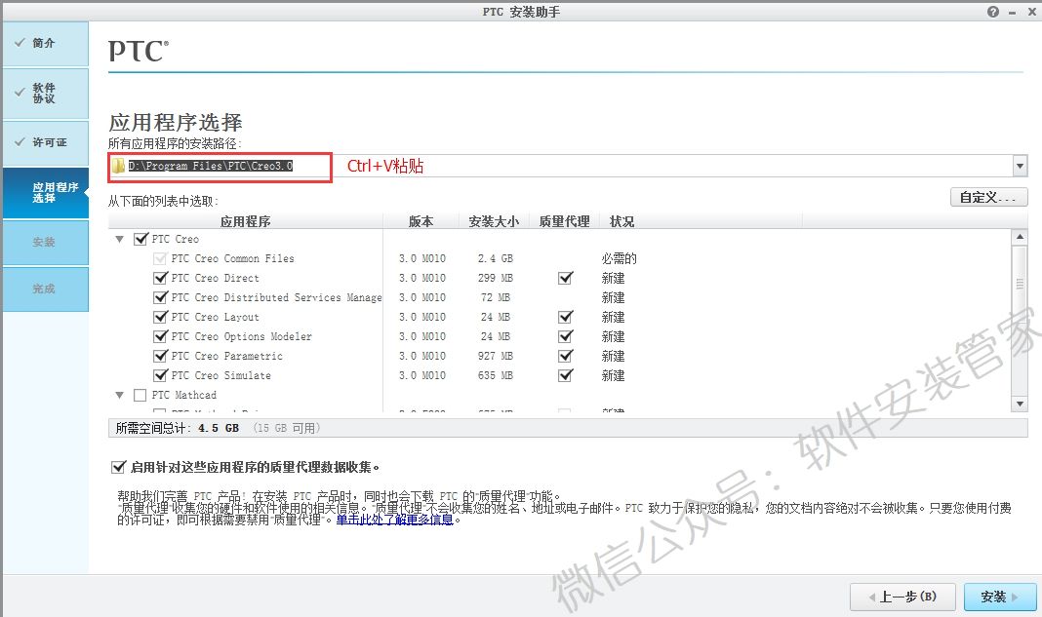
Task: Click the scroll down arrow of application list
Action: tap(1020, 403)
